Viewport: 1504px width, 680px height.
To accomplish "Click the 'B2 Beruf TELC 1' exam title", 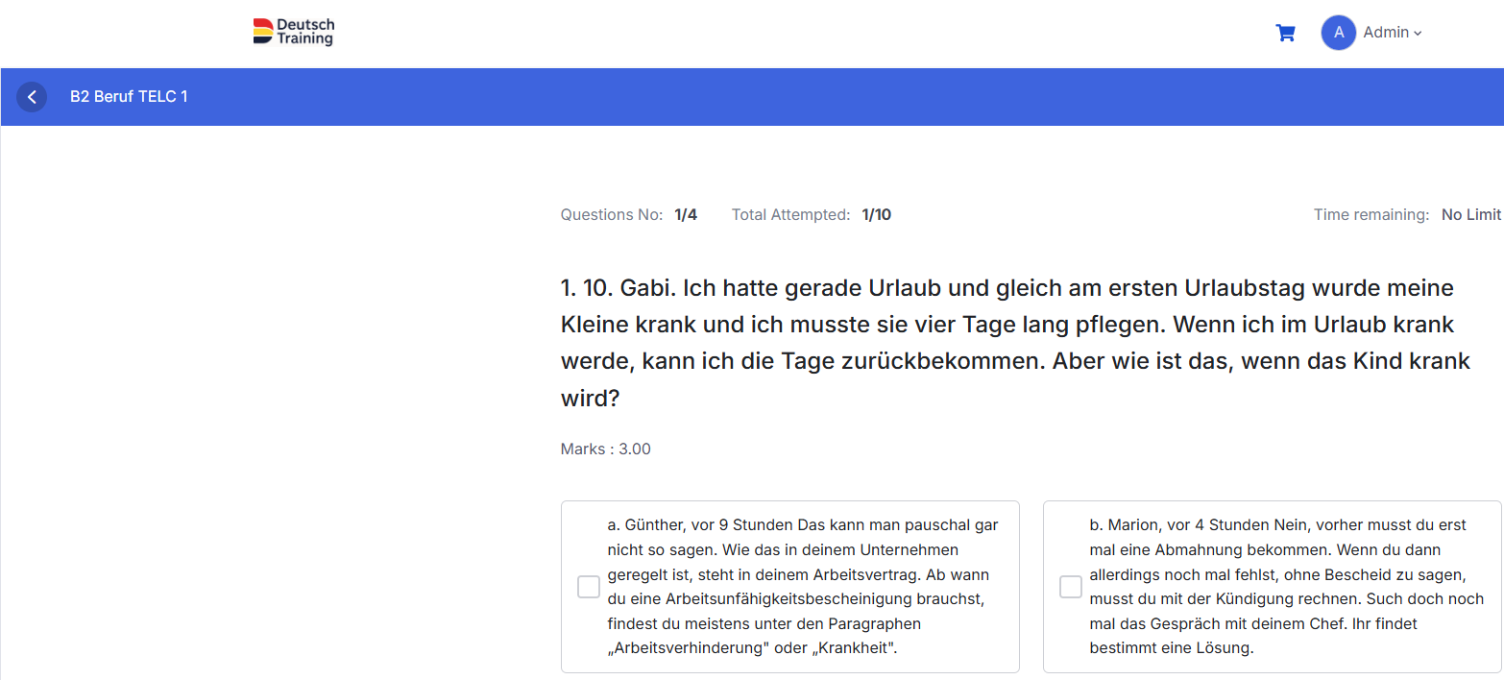I will tap(129, 97).
